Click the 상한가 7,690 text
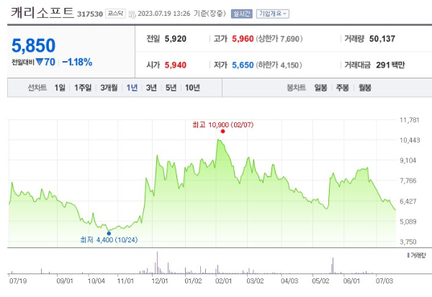The width and height of the screenshot is (432, 297). click(x=279, y=39)
